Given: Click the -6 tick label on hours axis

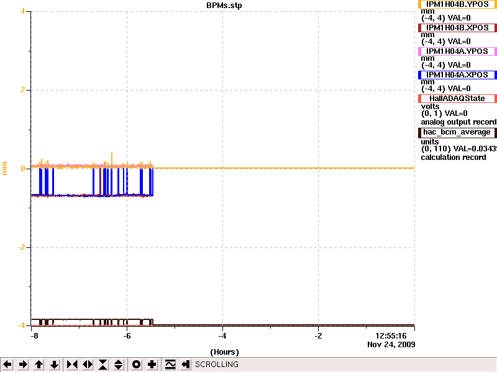Looking at the screenshot, I should [127, 336].
